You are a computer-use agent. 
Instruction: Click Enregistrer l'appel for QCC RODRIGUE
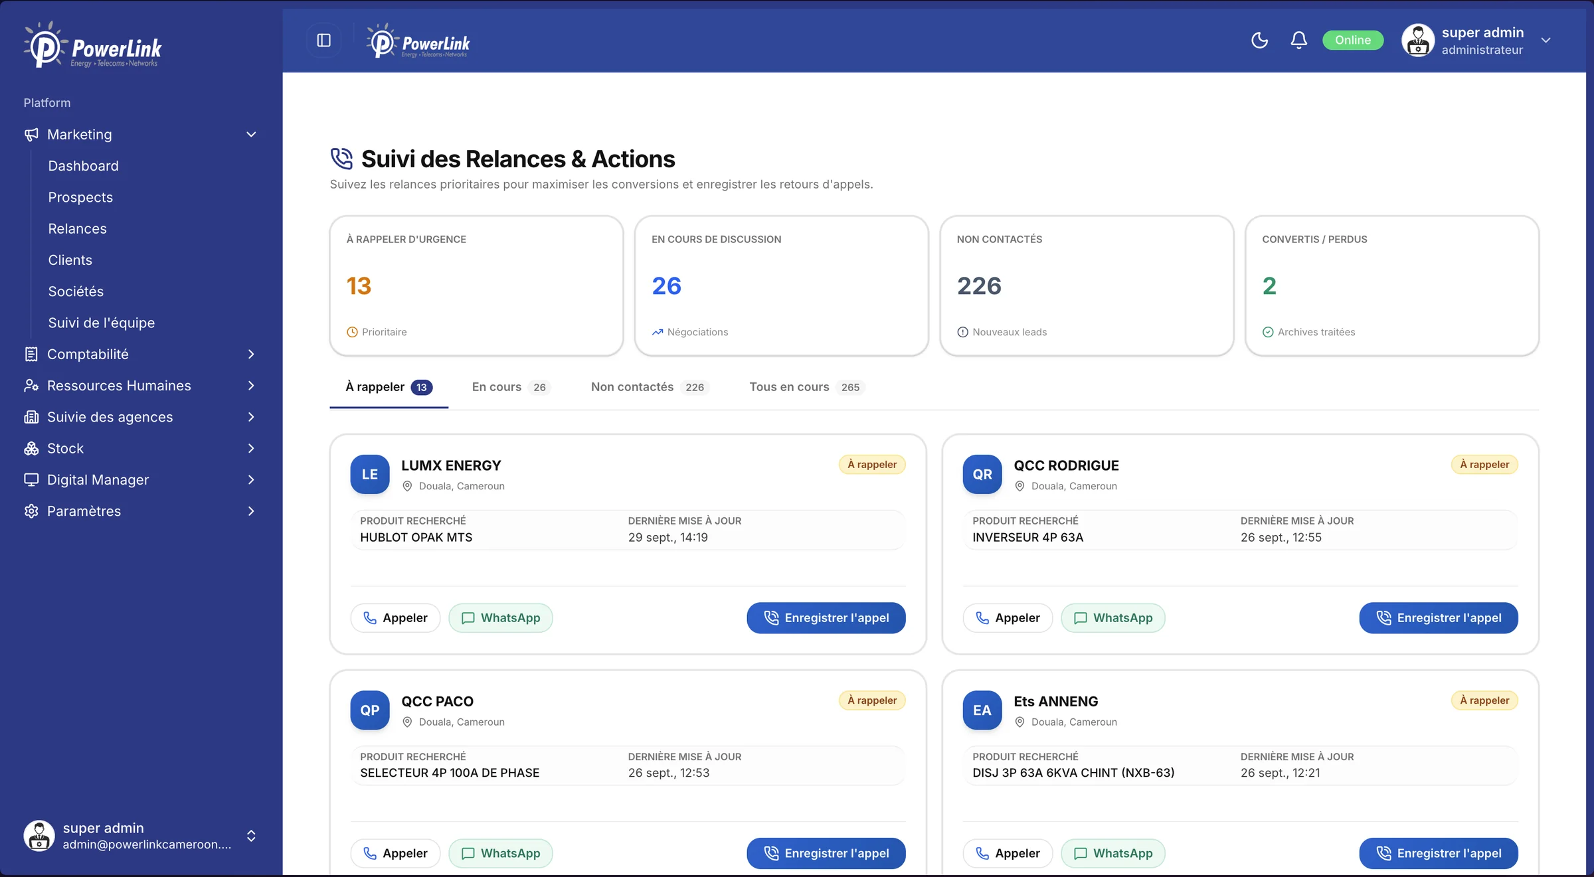(1439, 618)
